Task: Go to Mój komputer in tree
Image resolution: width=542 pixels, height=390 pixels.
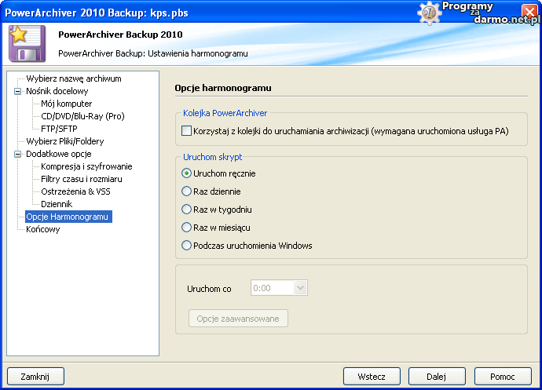Action: point(67,104)
